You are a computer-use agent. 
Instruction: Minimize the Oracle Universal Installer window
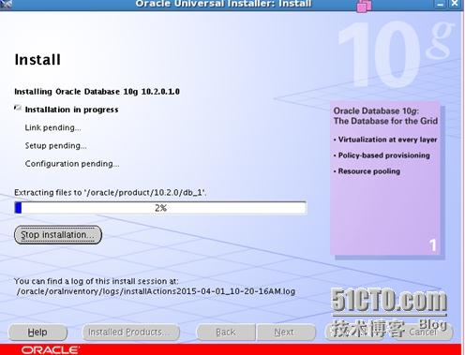(x=441, y=4)
